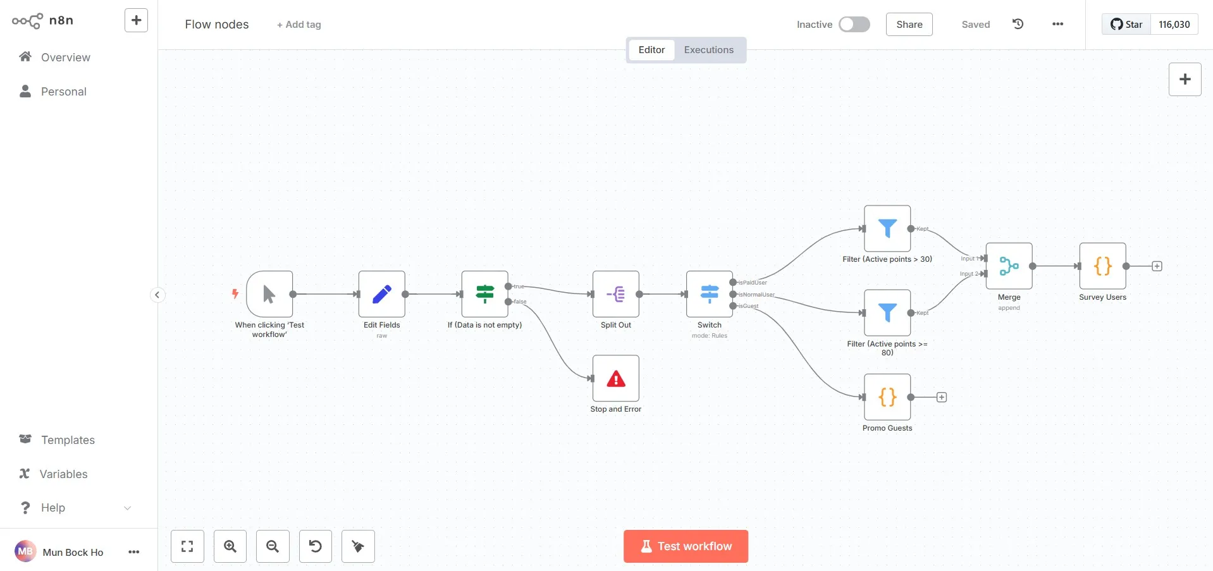Open the add node panel plus button
Viewport: 1213px width, 571px height.
(x=1185, y=79)
